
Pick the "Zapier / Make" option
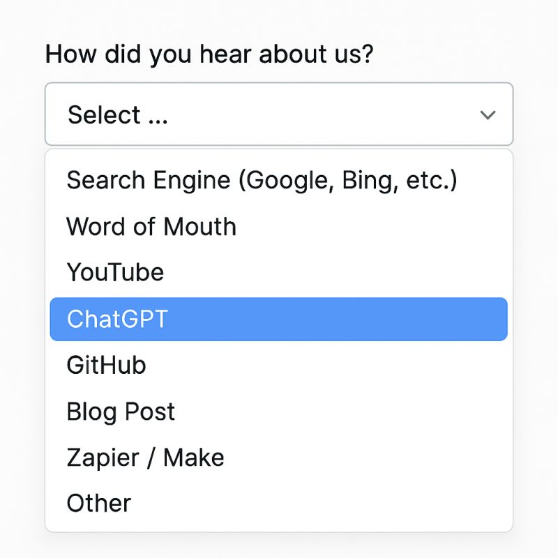click(145, 458)
